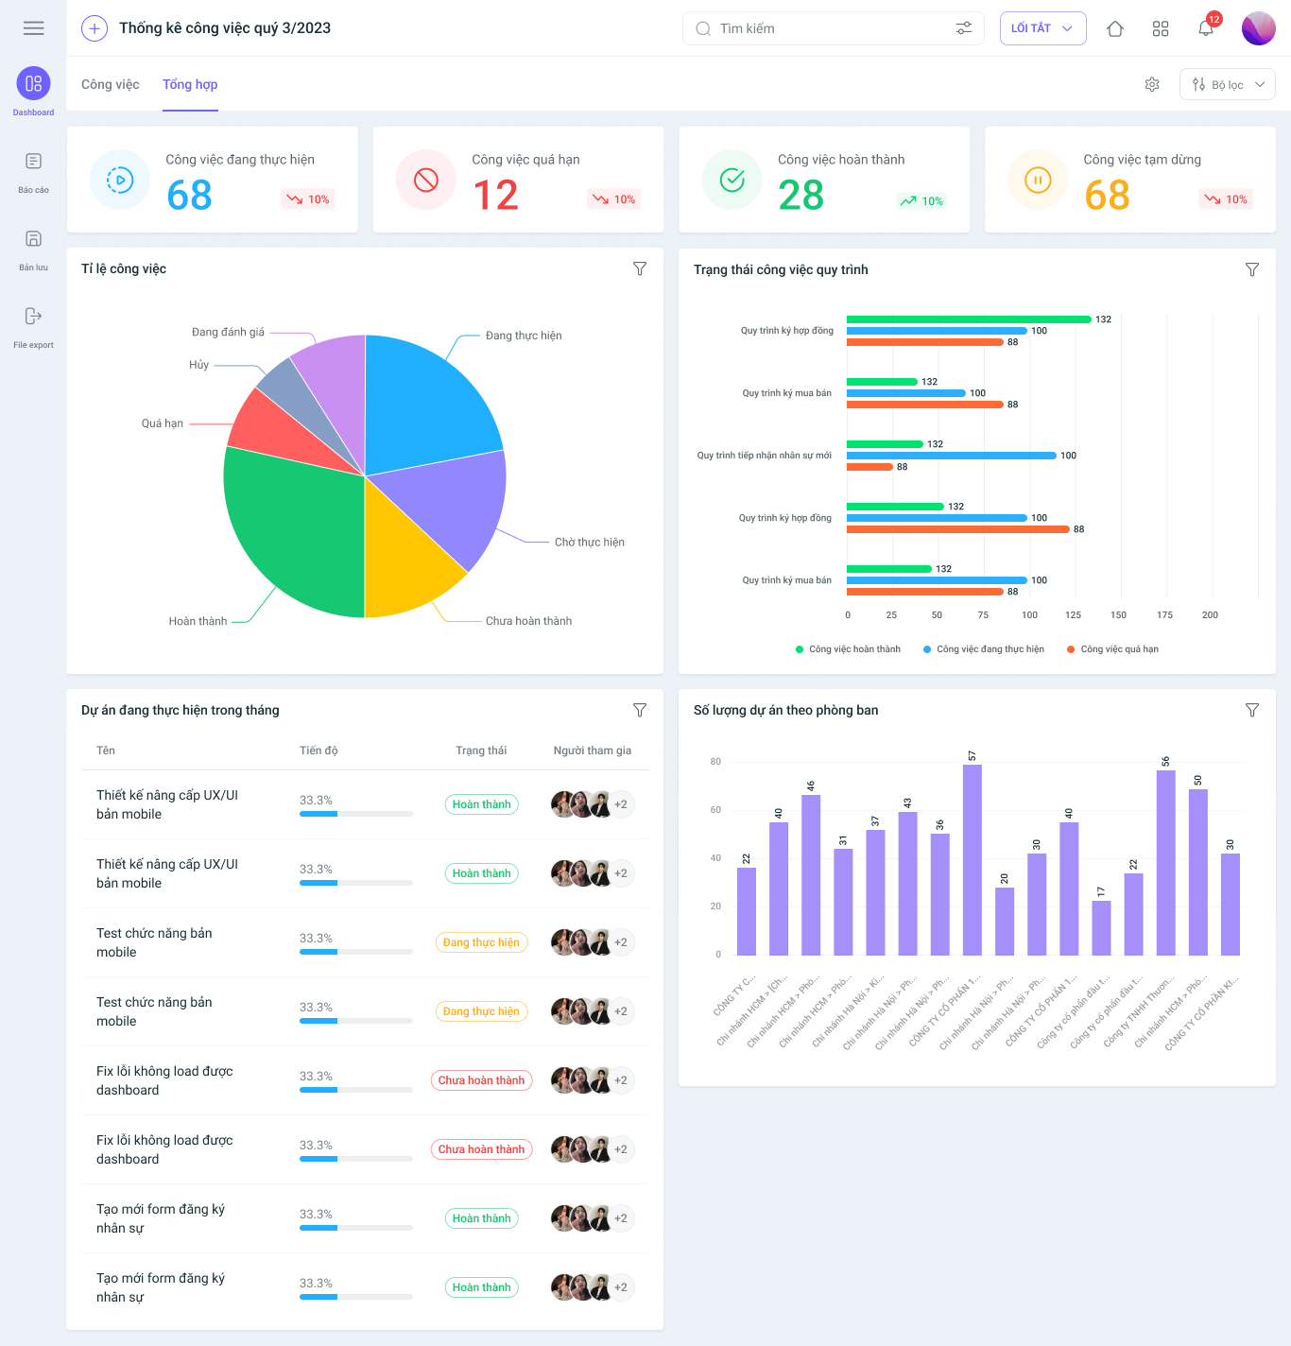Open the apps grid icon
The image size is (1291, 1346).
coord(1161,28)
